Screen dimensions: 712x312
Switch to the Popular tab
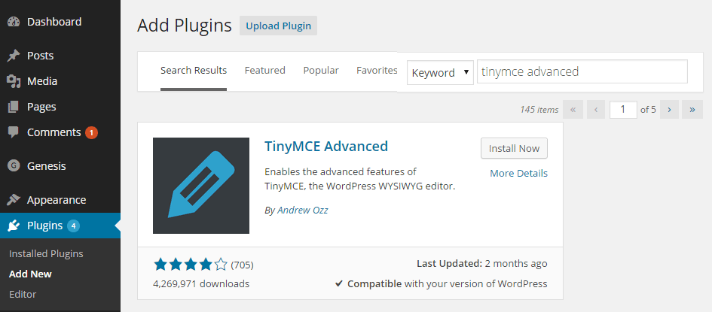321,71
